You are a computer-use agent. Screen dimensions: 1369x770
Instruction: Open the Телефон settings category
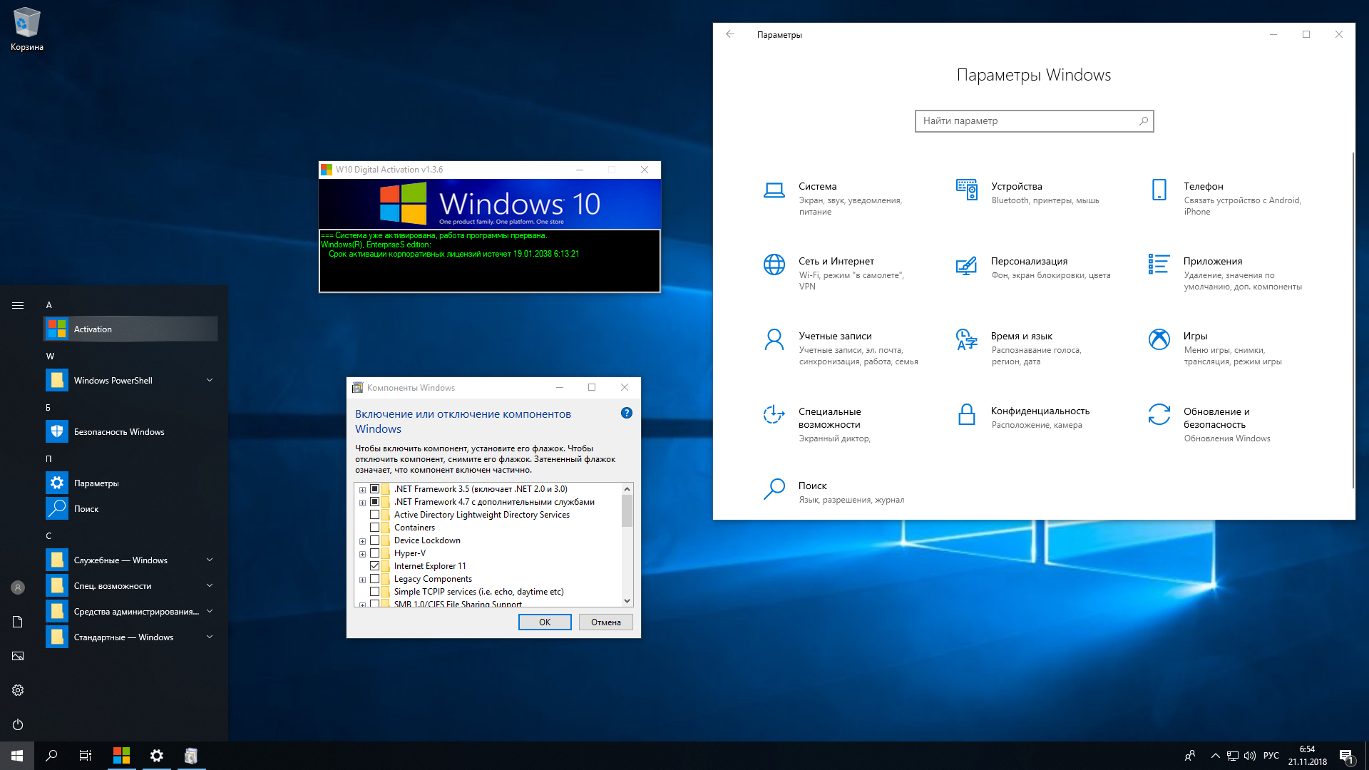[1226, 198]
